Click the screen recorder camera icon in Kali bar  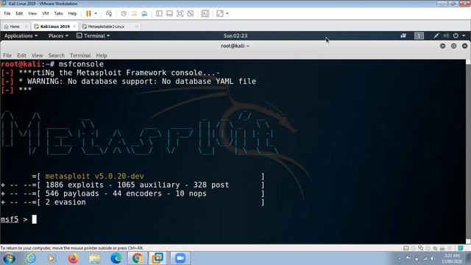coord(403,36)
